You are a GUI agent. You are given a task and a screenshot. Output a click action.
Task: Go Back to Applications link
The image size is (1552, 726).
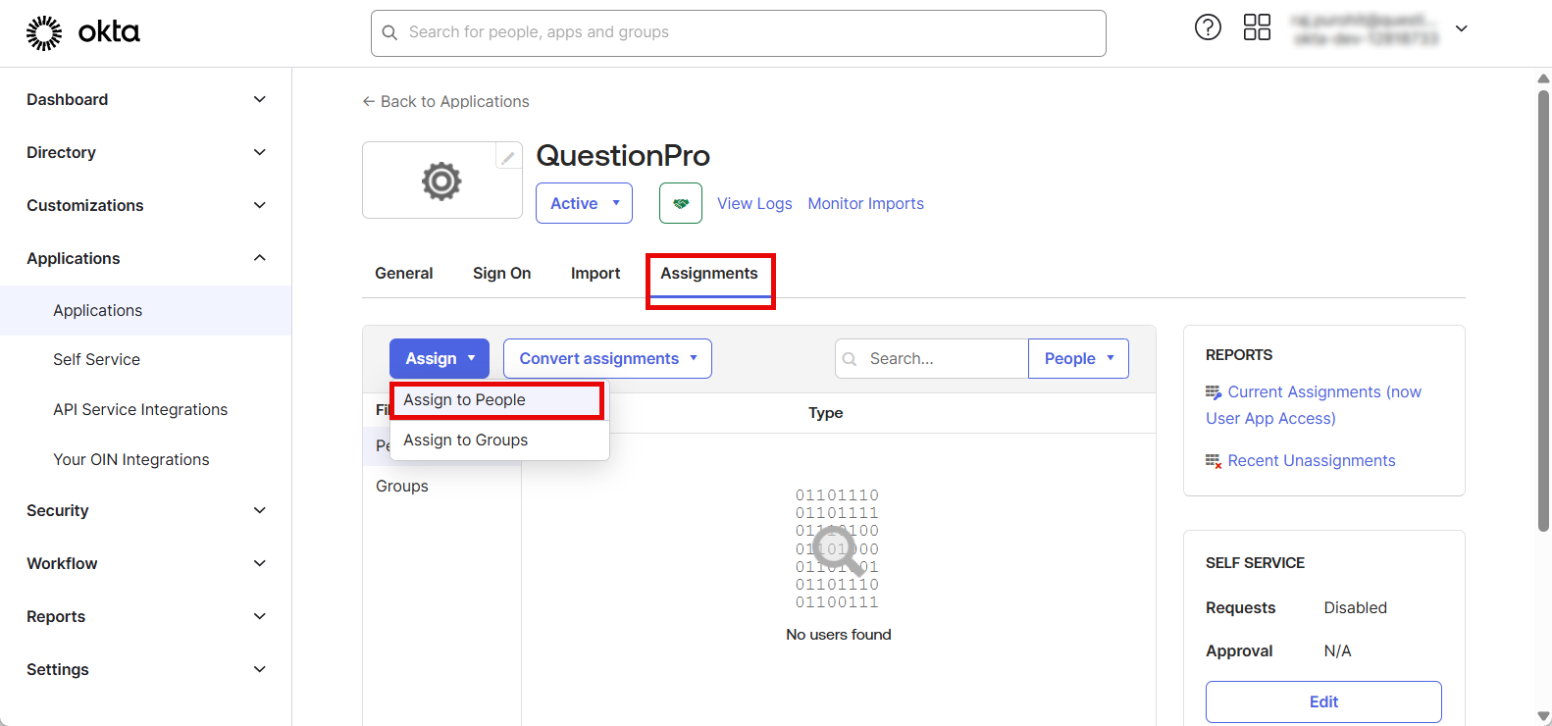click(445, 102)
